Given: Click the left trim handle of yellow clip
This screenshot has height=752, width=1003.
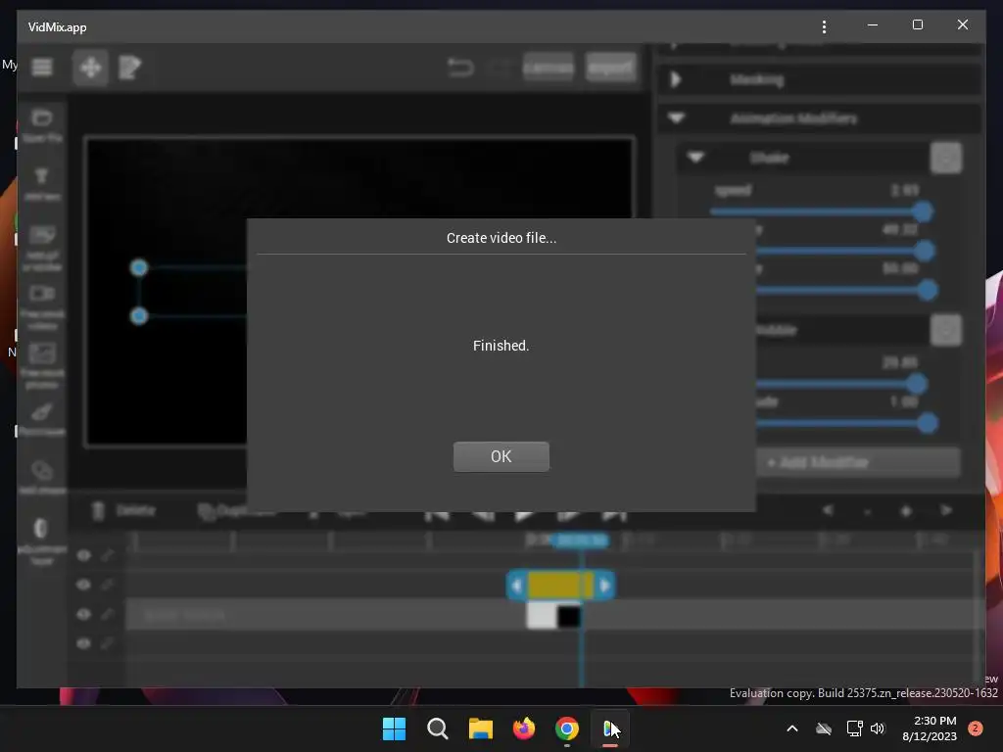Looking at the screenshot, I should coord(517,586).
